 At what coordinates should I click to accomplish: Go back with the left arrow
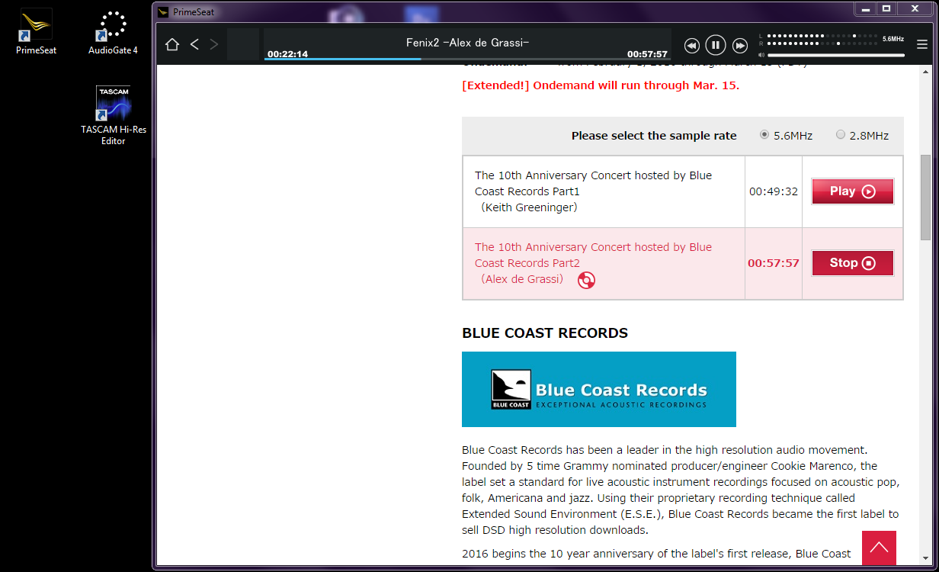pyautogui.click(x=194, y=45)
